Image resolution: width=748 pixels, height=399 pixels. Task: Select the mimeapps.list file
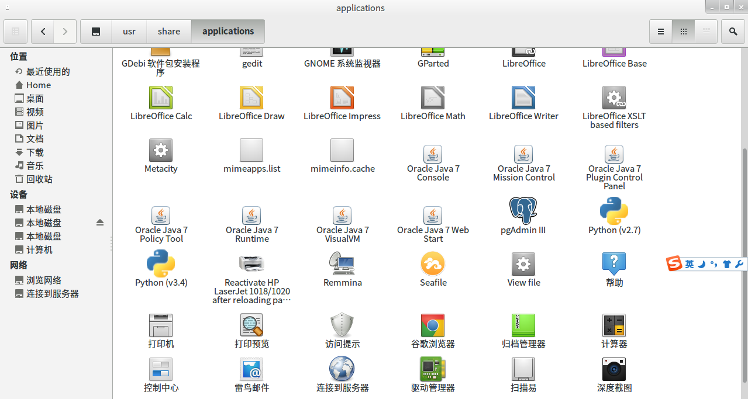click(251, 150)
